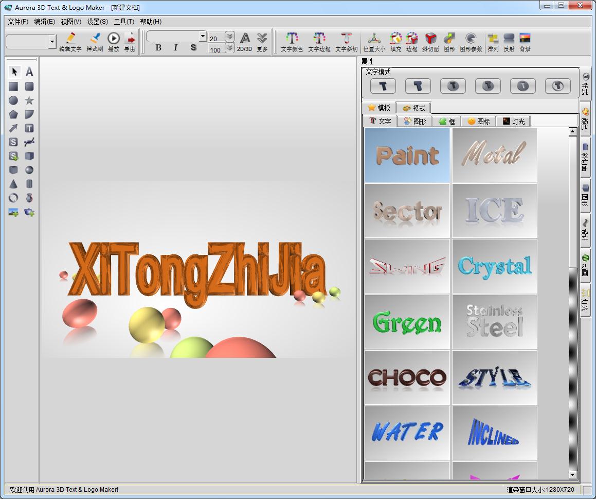Click the 导出 export icon

click(130, 39)
